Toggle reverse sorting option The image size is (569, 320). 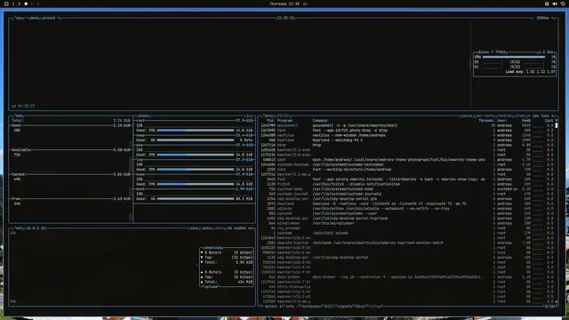tap(505, 116)
